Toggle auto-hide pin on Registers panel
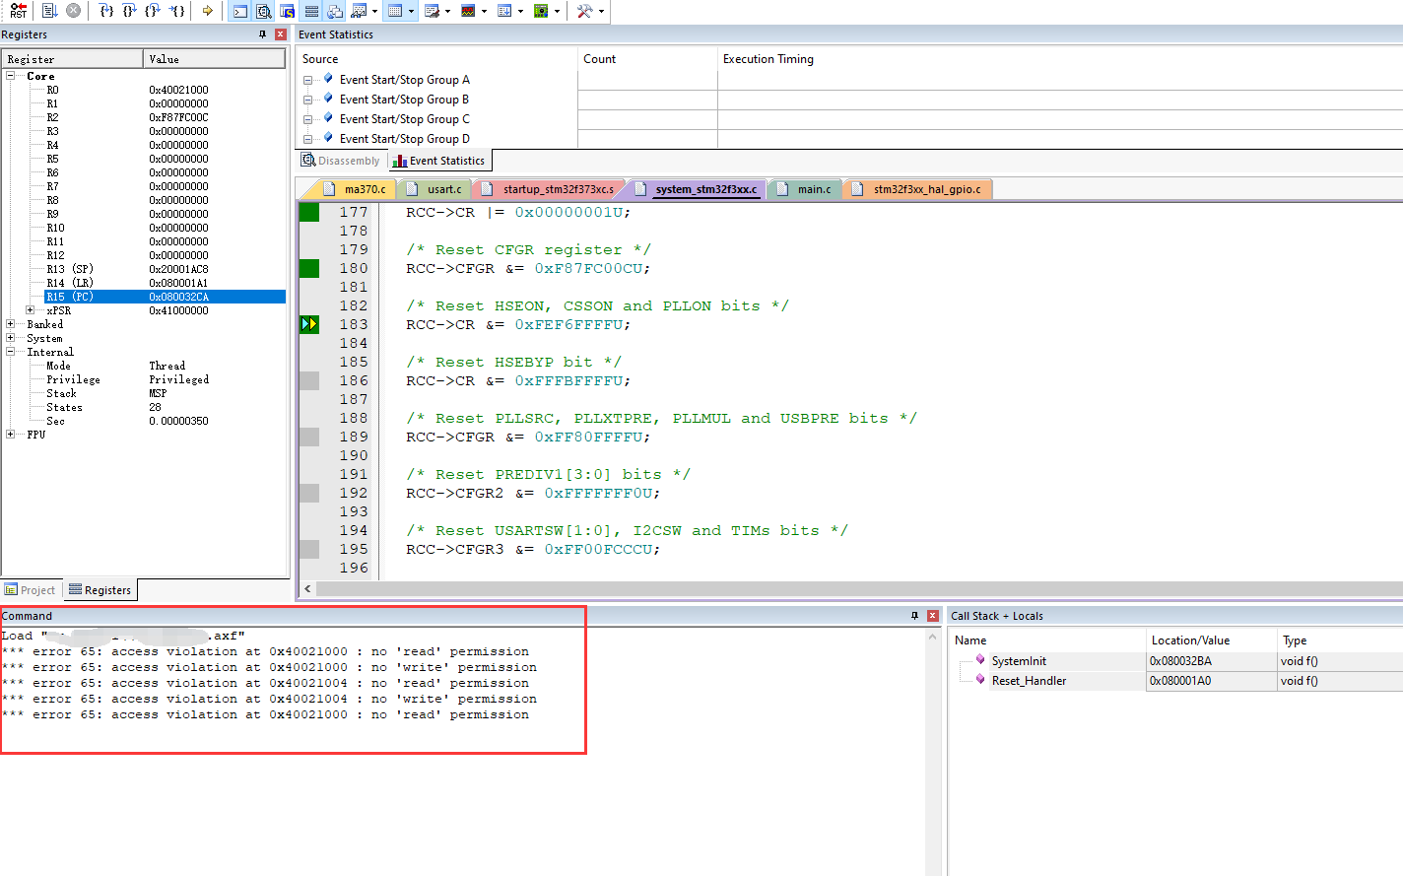The height and width of the screenshot is (876, 1403). pos(262,34)
